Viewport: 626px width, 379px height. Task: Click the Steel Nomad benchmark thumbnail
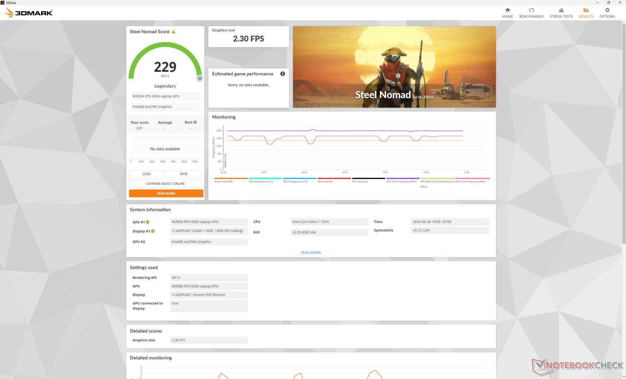click(394, 67)
